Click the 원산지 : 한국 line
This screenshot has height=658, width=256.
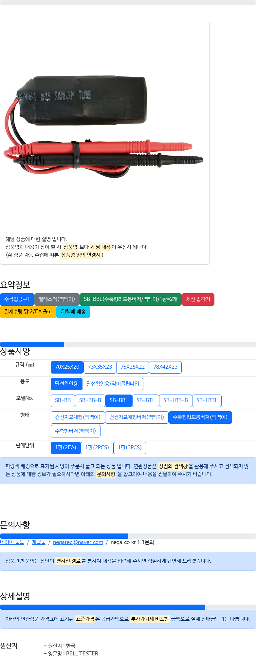point(60,646)
